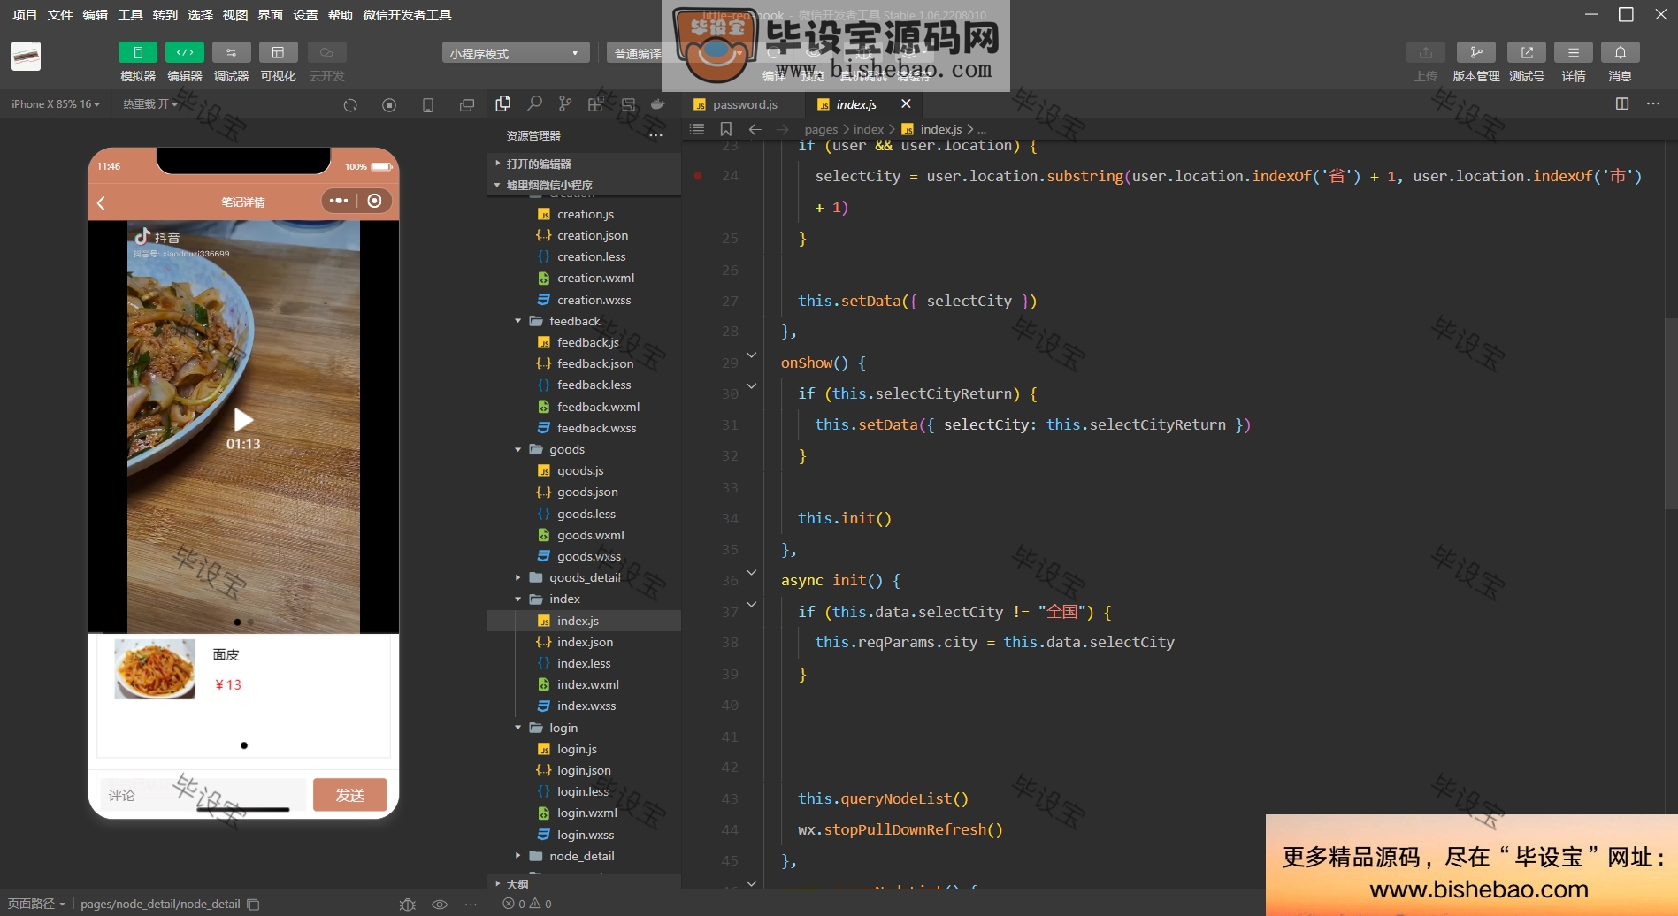Click the send button in simulator
Image resolution: width=1678 pixels, height=916 pixels.
click(349, 795)
